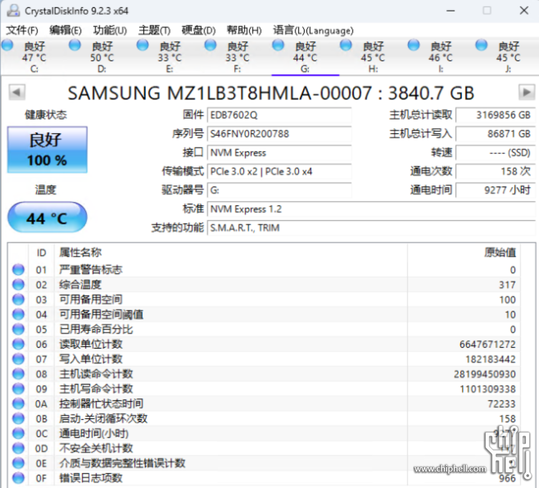This screenshot has width=539, height=488.
Task: Click status orb for attribute 0F 错误日志项数
Action: coord(18,478)
